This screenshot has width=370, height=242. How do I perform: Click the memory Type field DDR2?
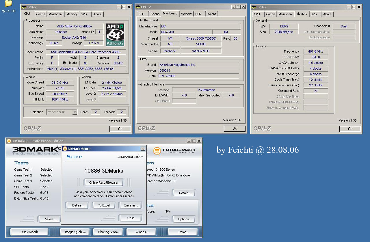[x=284, y=26]
